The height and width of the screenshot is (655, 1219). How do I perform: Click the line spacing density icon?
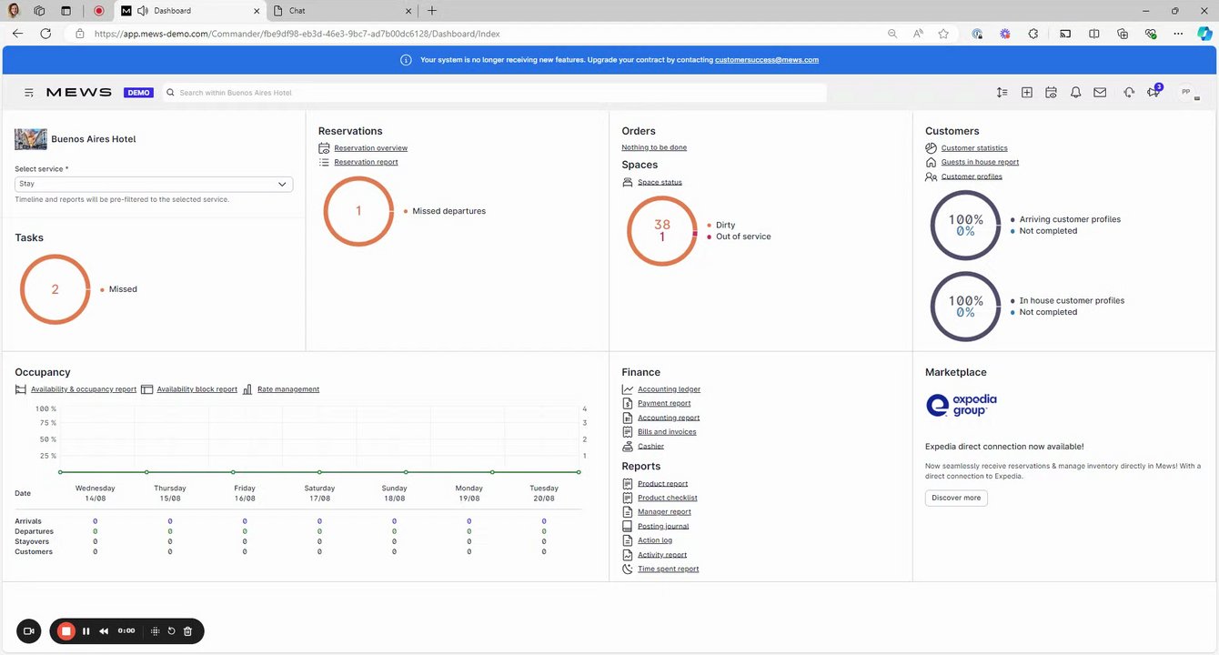[x=1002, y=93]
